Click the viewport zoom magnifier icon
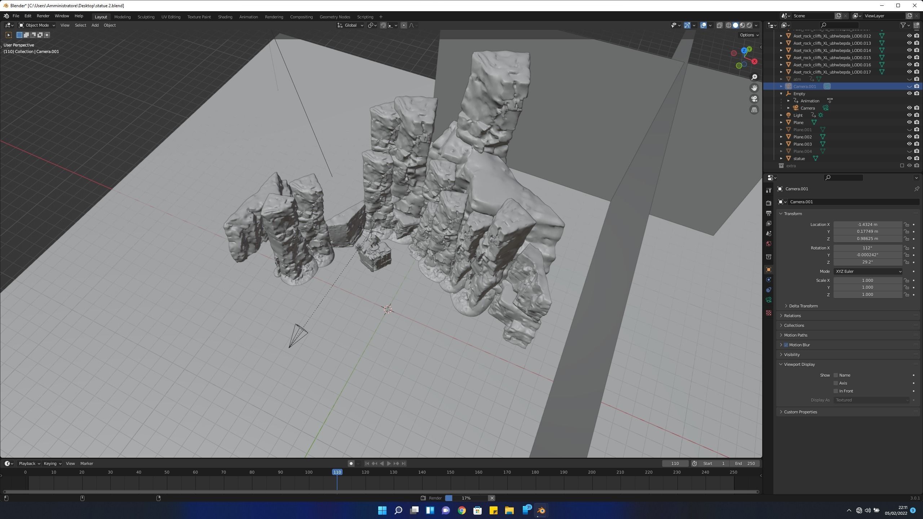 pos(754,77)
